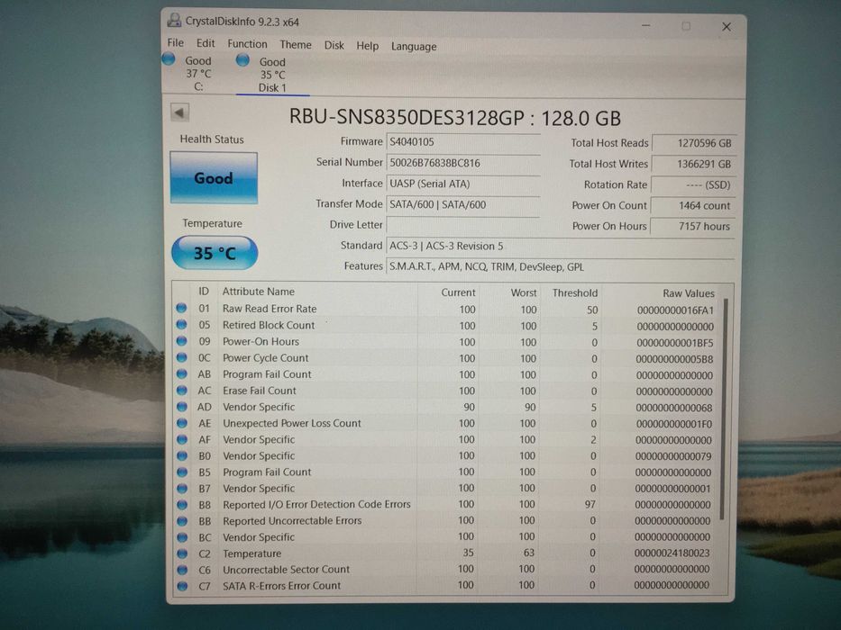Click threshold value 97 in B8 row

590,504
